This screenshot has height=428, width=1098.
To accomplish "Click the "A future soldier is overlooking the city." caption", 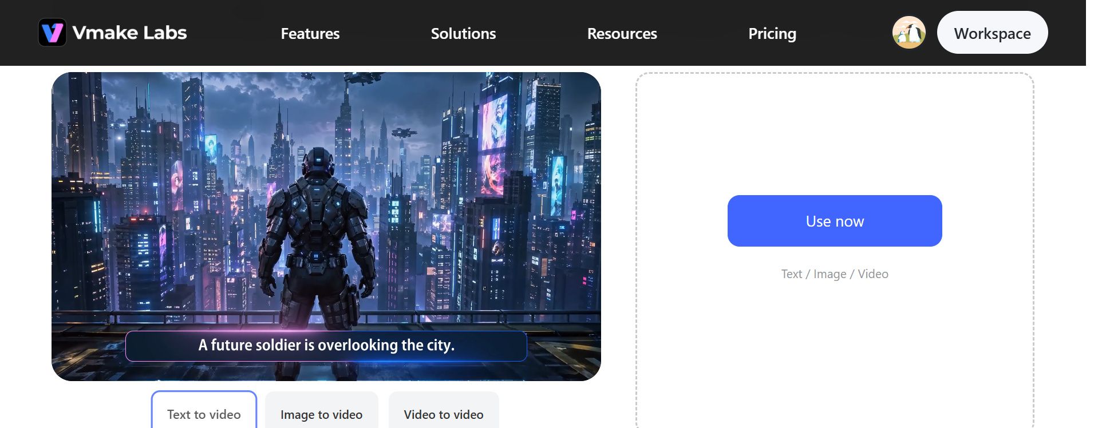I will 326,346.
